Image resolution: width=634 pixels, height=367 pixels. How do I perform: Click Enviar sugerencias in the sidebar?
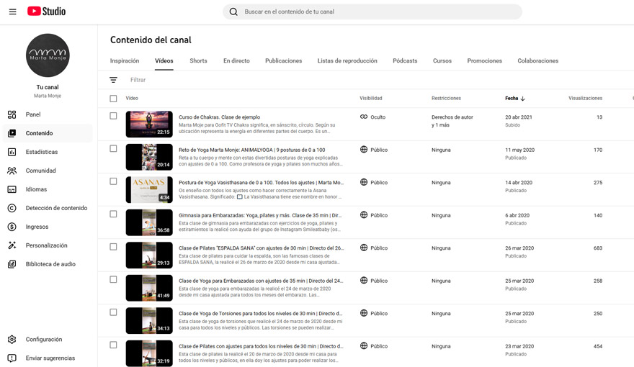[50, 358]
